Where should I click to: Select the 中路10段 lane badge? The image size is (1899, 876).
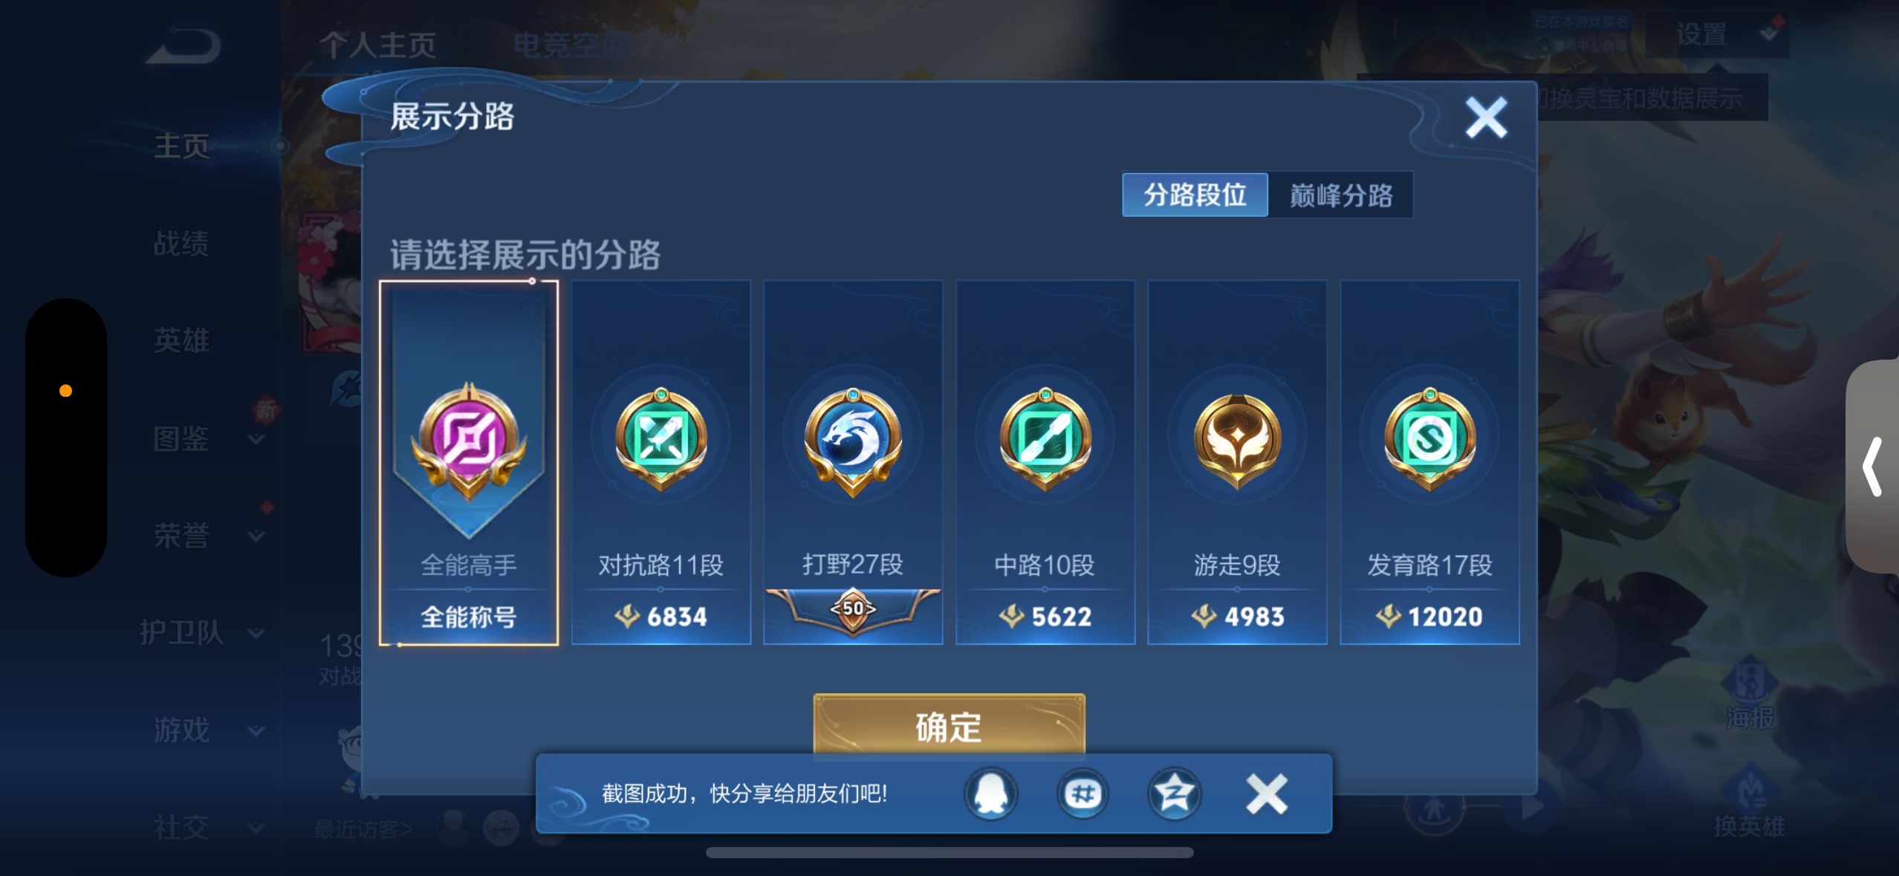point(1045,438)
